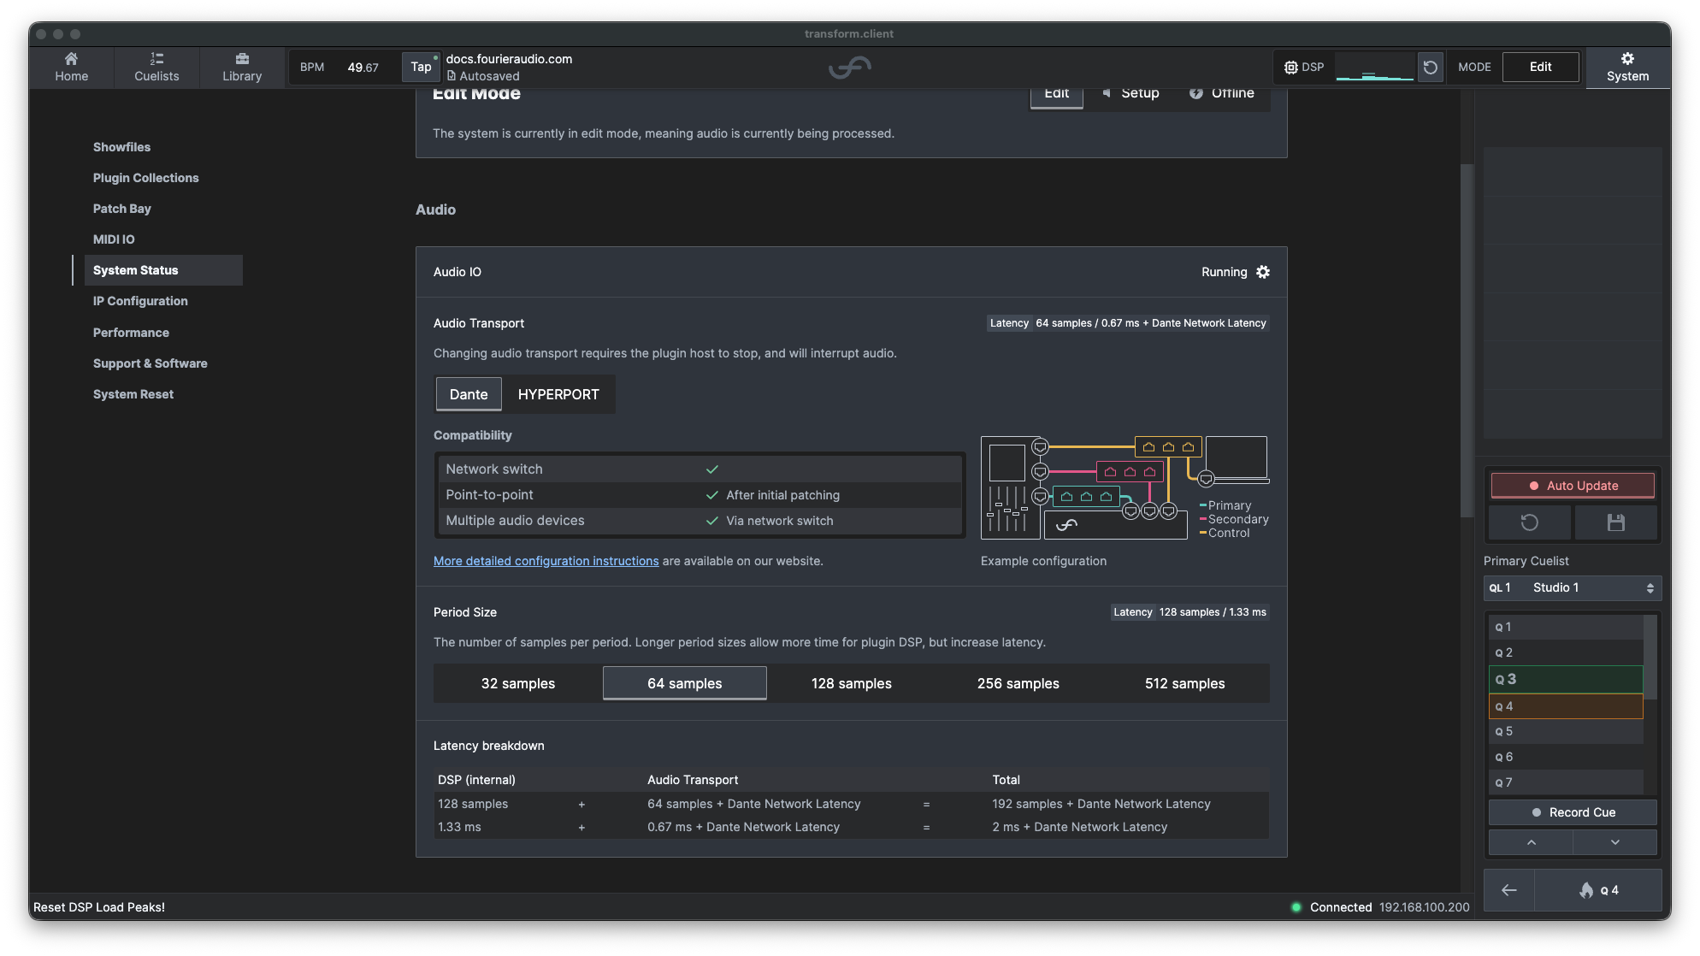
Task: Click the save cue disk icon
Action: (1615, 522)
